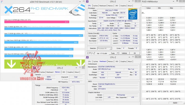
Task: Open About tab in the top CPU-Z window
Action: (x=130, y=6)
